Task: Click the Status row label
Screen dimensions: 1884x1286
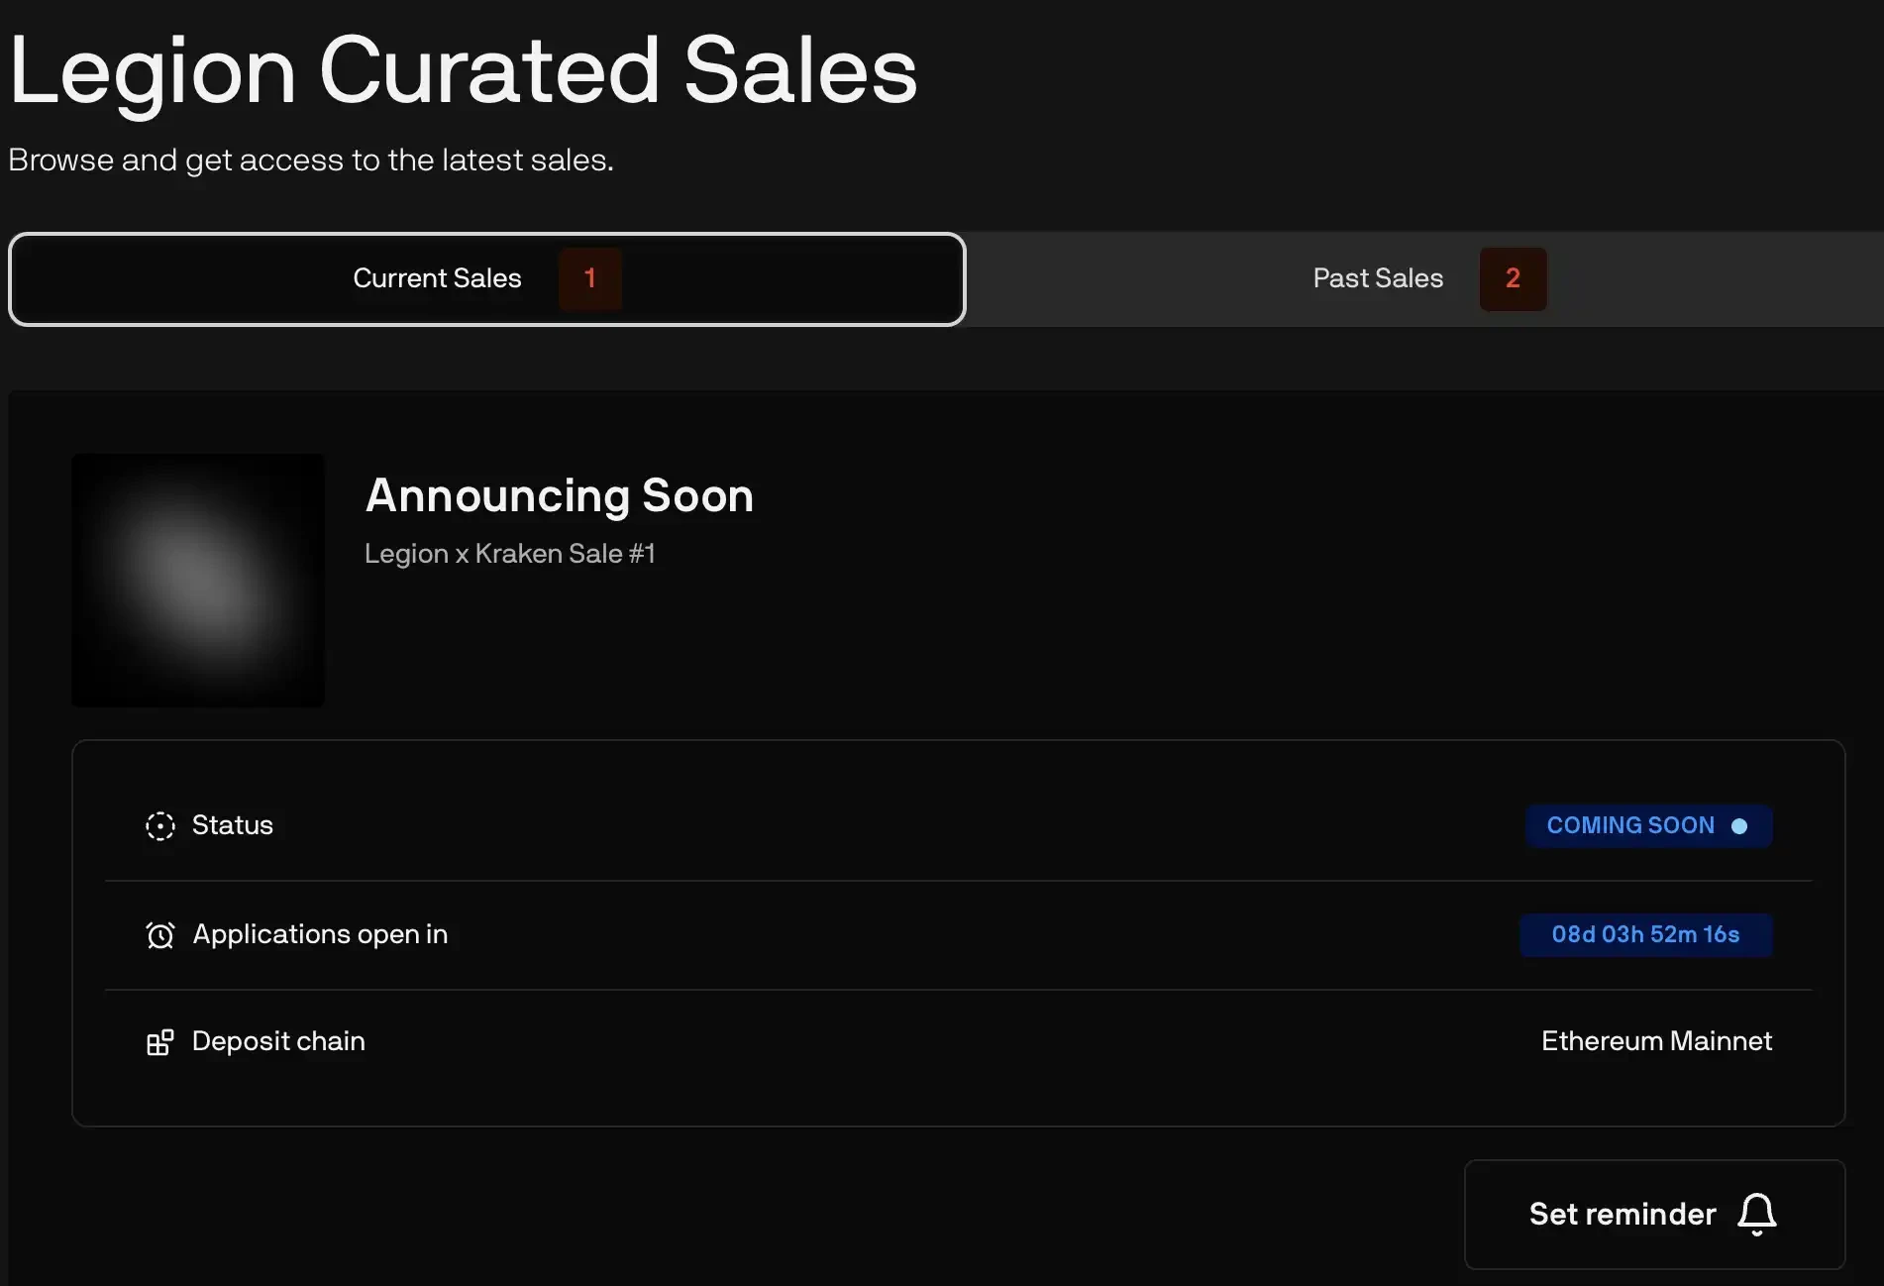Action: pos(232,825)
